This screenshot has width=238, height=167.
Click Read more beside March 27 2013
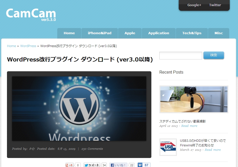[x=213, y=150]
